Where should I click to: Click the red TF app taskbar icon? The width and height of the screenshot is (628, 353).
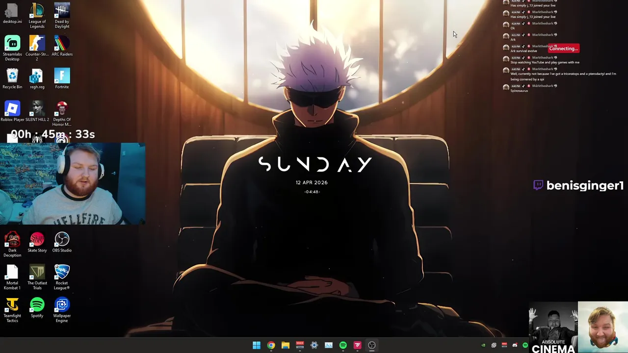(x=357, y=345)
